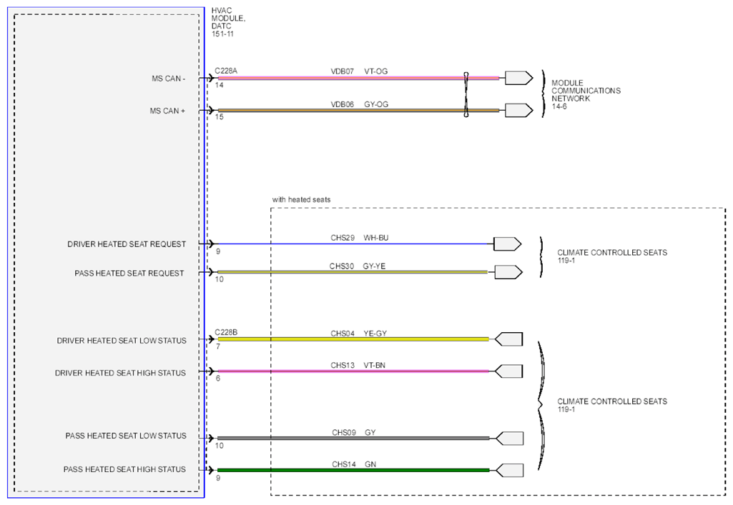Screen dimensions: 733x505
Task: Open Climate Controlled Seats reference beside request circuits
Action: click(x=612, y=256)
